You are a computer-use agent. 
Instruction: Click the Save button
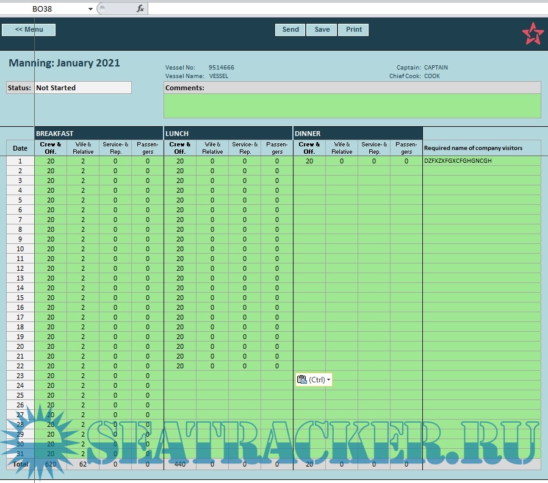pos(322,29)
